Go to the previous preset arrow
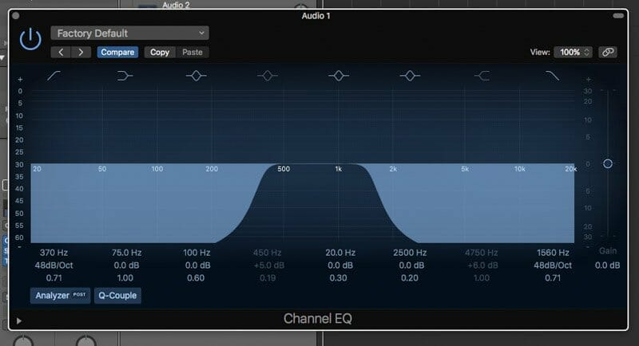 point(62,53)
